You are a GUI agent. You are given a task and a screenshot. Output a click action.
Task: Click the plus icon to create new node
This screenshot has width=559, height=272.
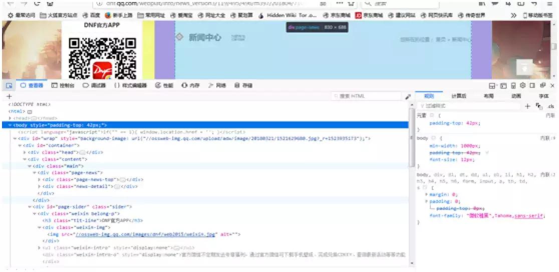(10, 96)
